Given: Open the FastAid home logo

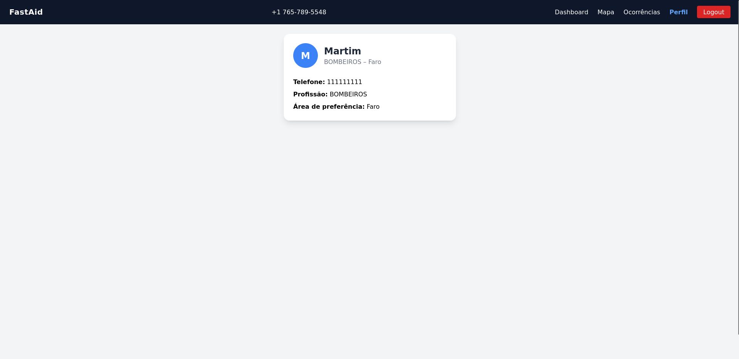Looking at the screenshot, I should pyautogui.click(x=26, y=12).
